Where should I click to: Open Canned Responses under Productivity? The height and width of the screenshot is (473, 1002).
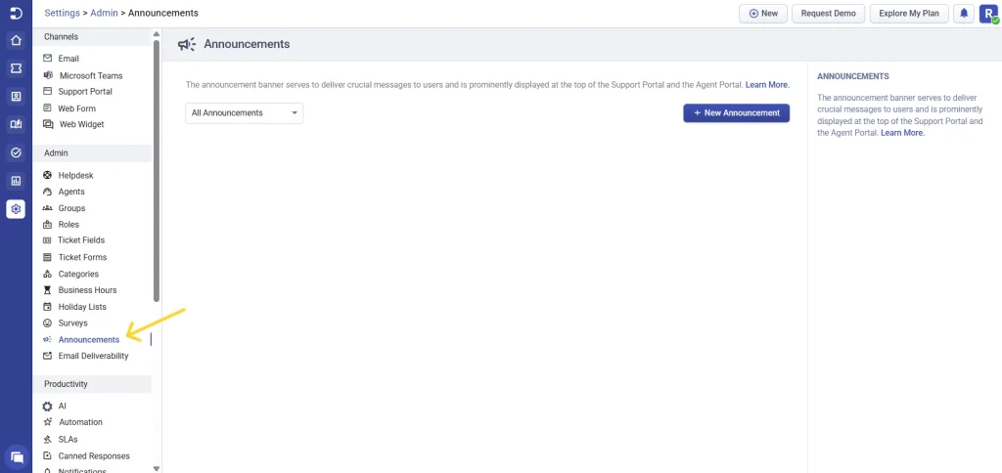pos(94,456)
